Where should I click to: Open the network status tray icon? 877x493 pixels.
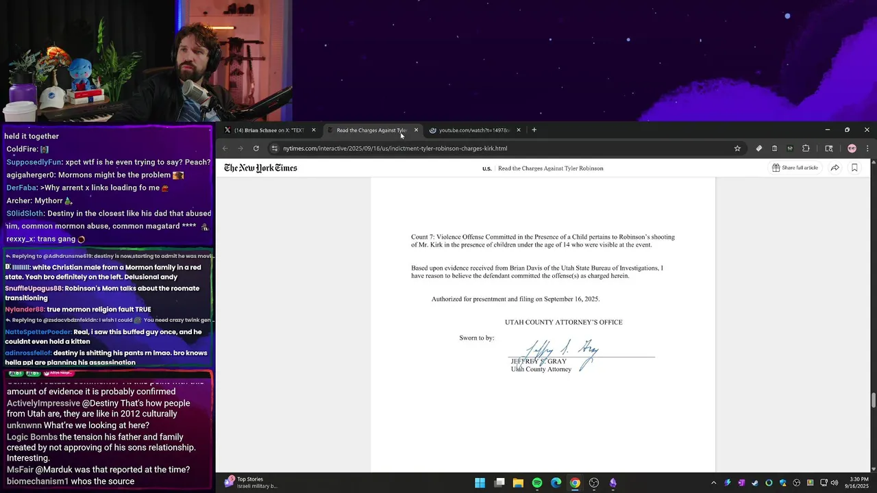click(x=824, y=483)
